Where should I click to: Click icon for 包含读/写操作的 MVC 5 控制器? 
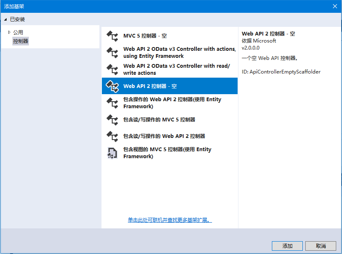coord(112,120)
